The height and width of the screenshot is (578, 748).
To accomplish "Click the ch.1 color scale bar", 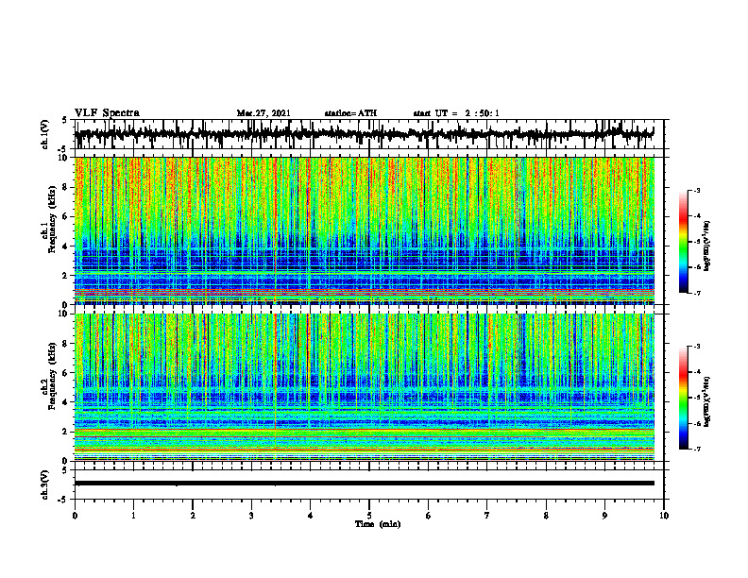I will click(x=683, y=242).
